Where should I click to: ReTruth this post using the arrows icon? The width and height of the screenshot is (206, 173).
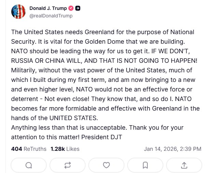coord(68,165)
